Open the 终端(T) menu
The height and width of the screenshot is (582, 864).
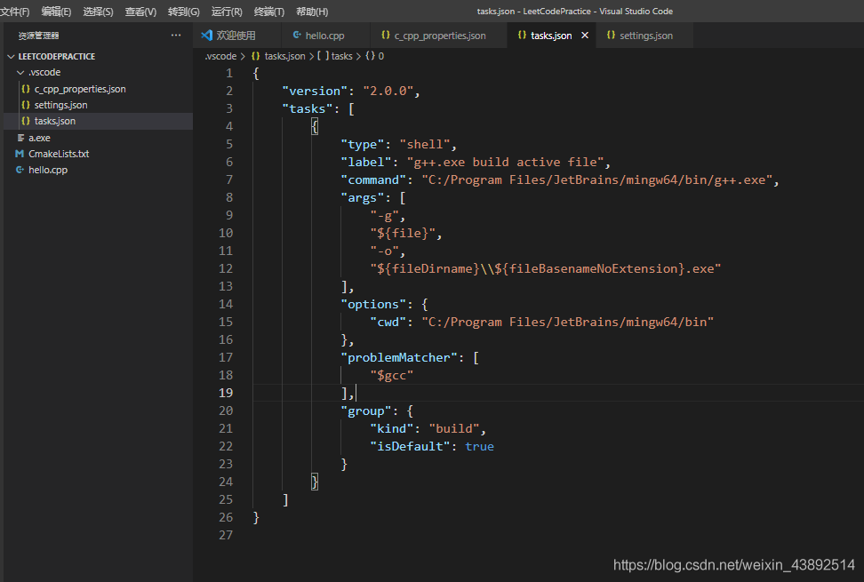coord(269,12)
